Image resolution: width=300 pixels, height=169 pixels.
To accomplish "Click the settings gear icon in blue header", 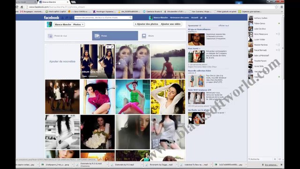I will tap(206, 18).
